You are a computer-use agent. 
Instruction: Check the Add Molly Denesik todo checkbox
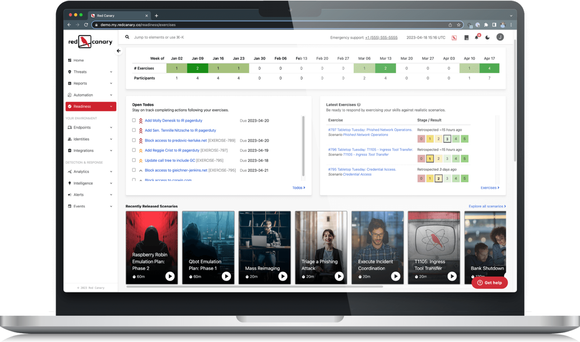134,121
